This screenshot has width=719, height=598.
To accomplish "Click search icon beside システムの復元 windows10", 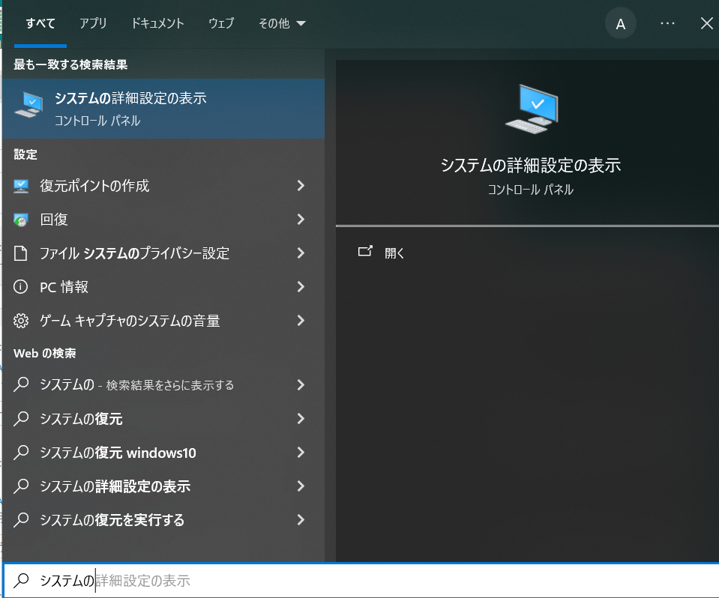I will [21, 453].
